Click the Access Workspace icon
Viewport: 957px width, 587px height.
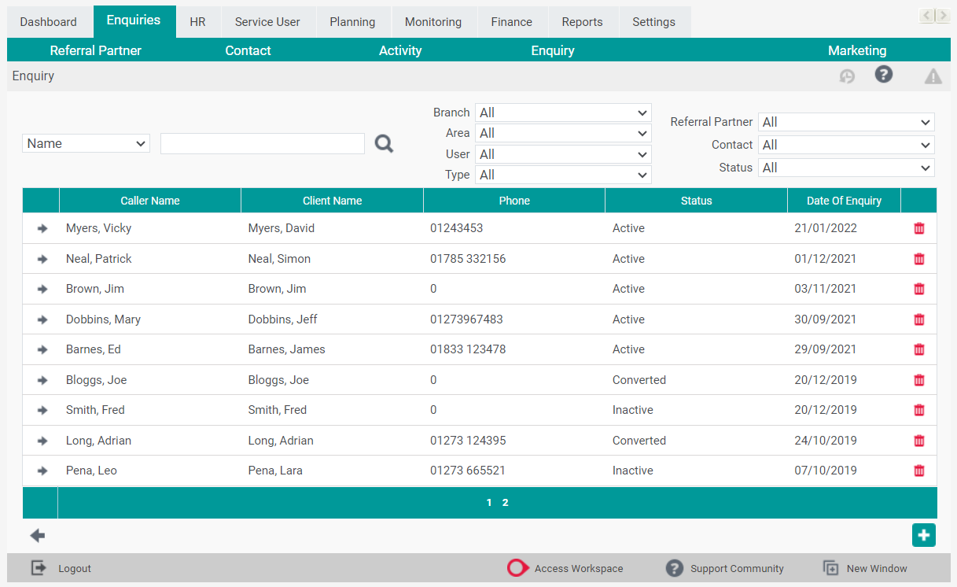click(x=518, y=567)
